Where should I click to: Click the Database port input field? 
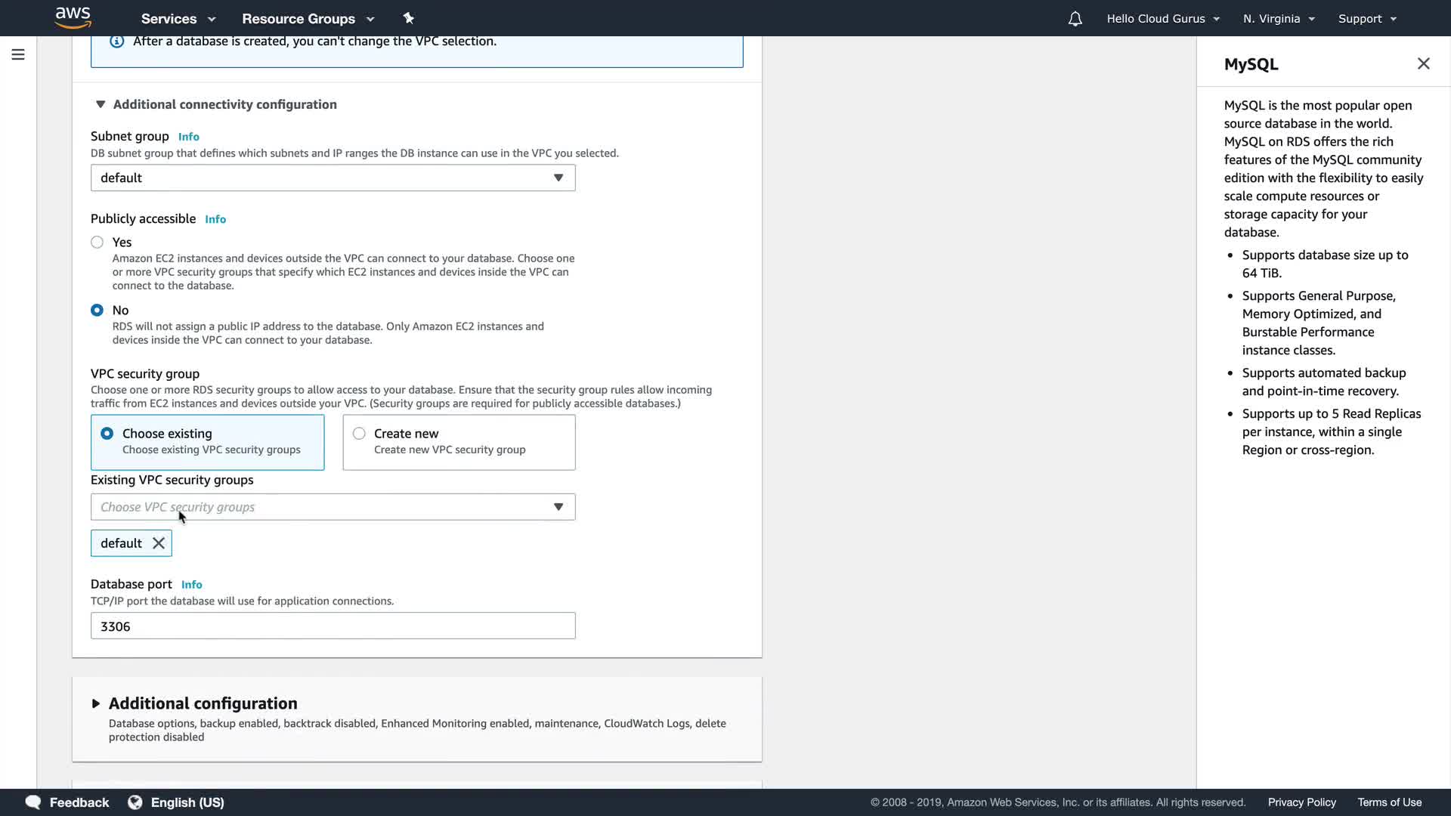click(x=333, y=626)
